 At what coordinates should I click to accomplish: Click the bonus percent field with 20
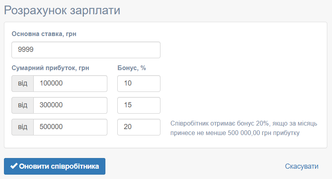pyautogui.click(x=139, y=127)
